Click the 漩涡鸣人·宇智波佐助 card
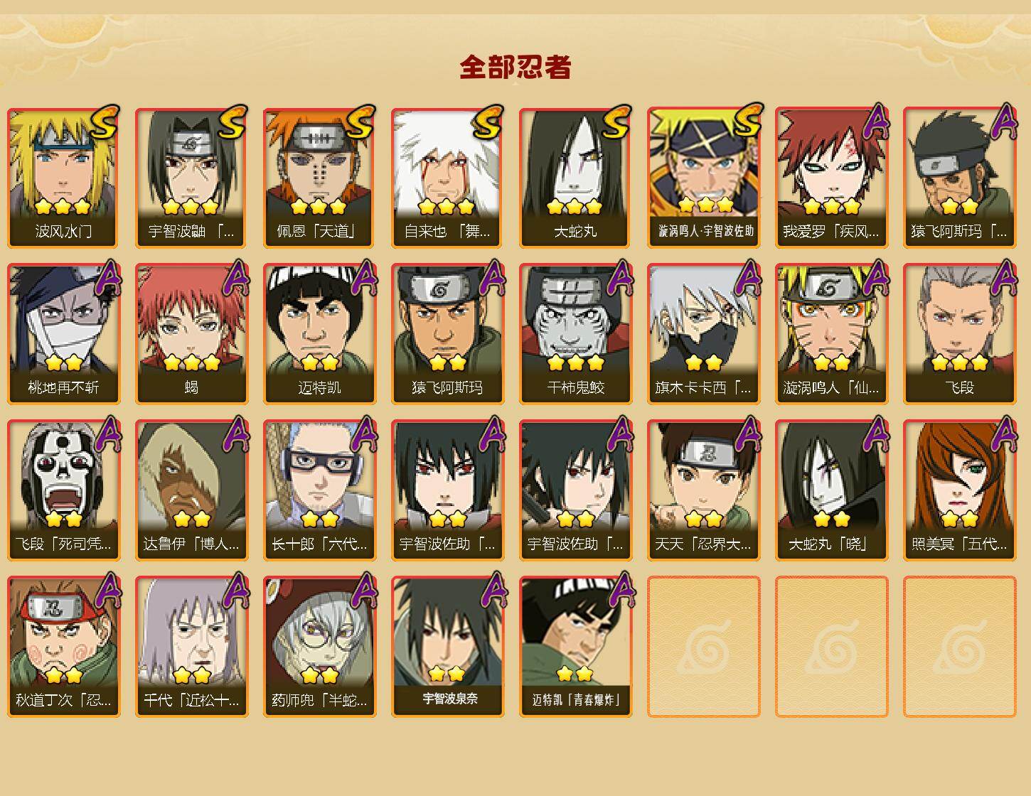Screen dimensions: 1031x796 click(703, 178)
